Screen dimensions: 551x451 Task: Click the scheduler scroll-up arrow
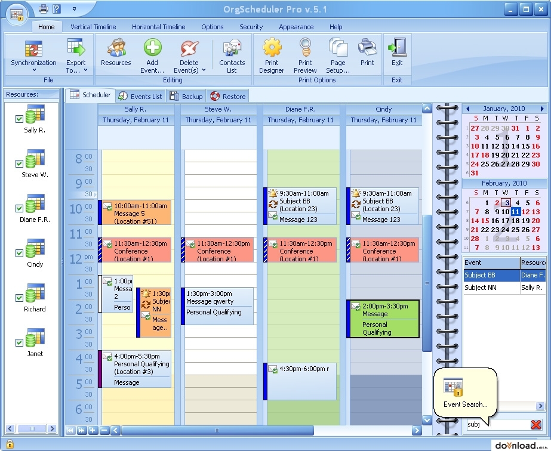(x=427, y=109)
